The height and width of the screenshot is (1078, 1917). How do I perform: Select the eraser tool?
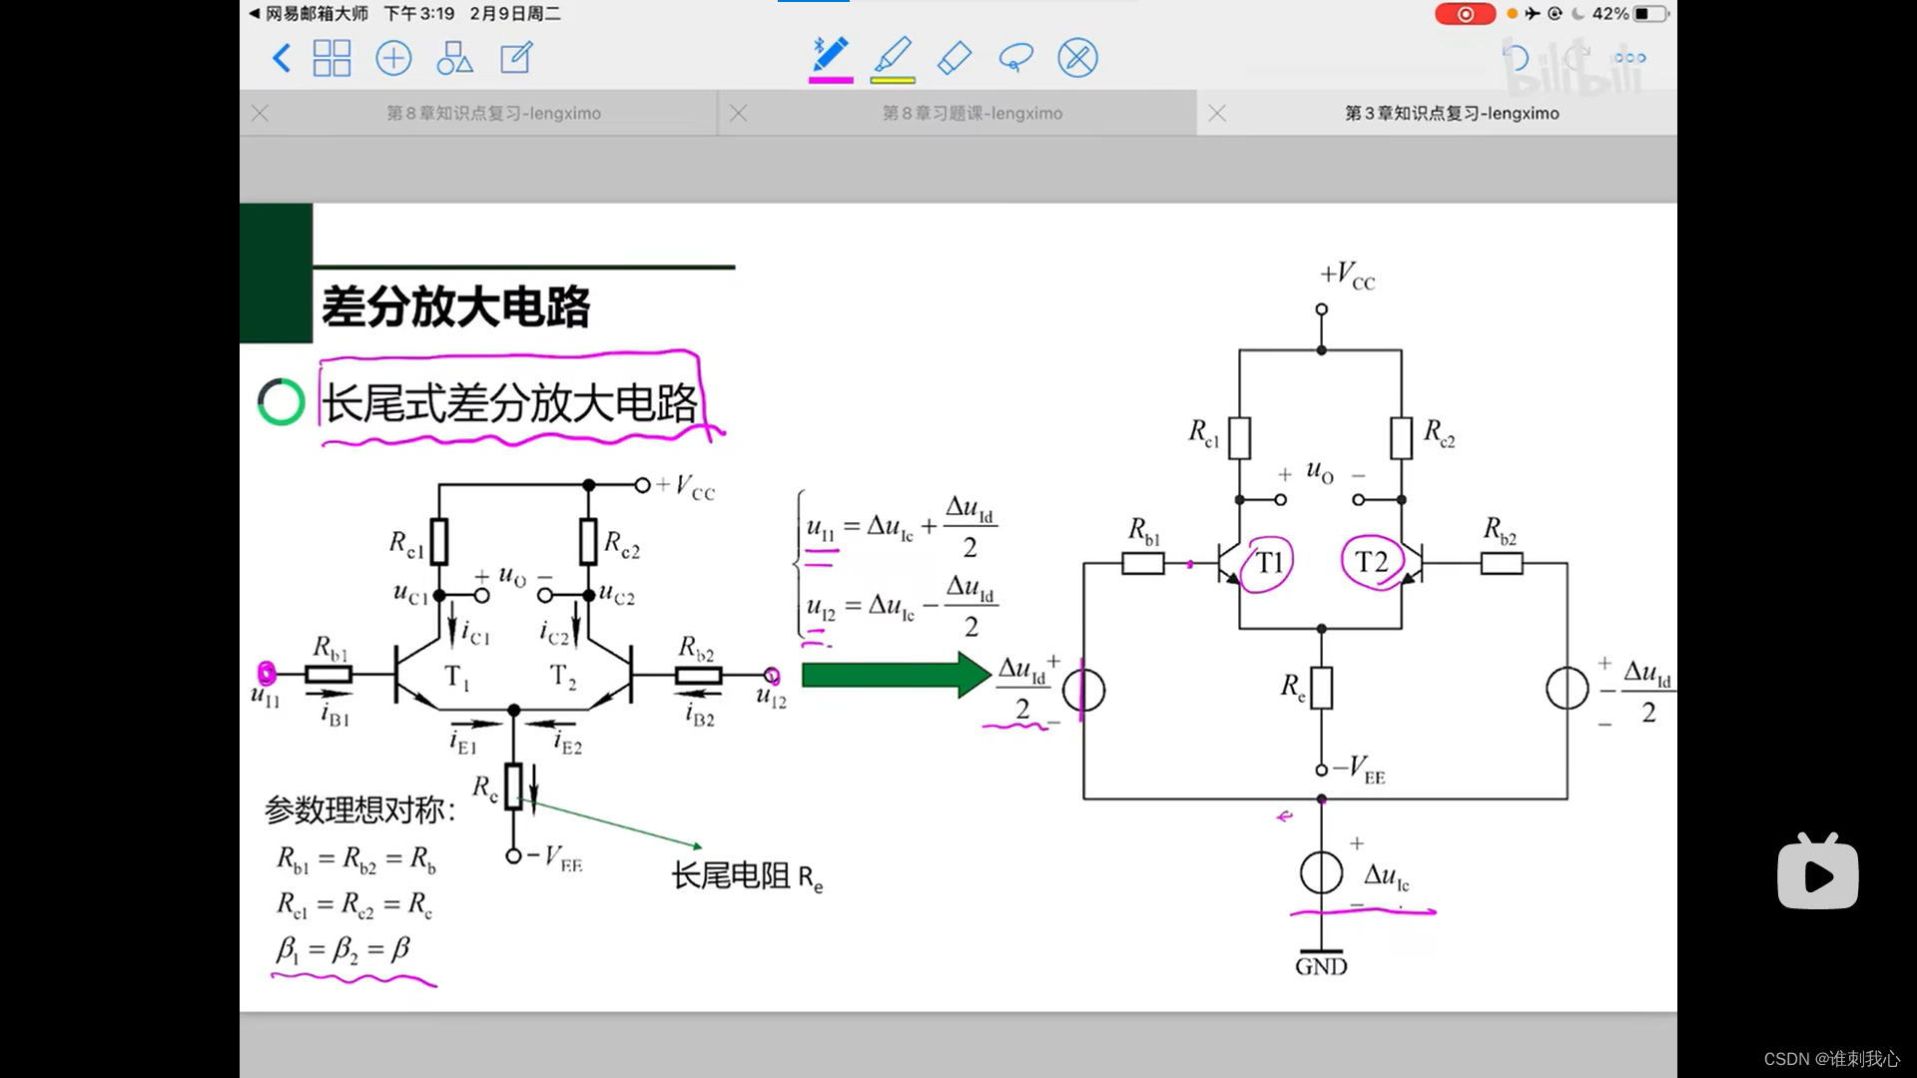[x=955, y=57]
